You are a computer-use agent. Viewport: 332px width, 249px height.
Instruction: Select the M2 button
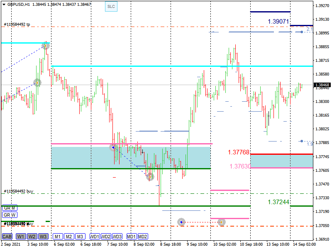(69, 237)
